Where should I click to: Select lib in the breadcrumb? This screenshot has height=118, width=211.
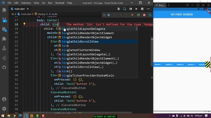pyautogui.click(x=13, y=14)
